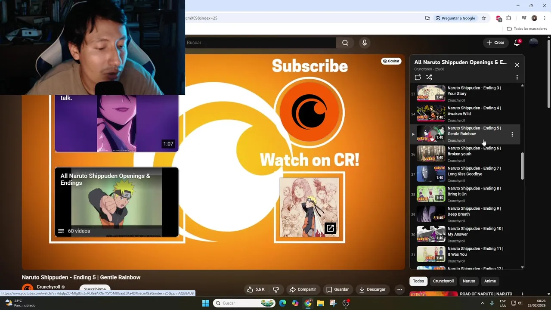Click the Compartir share button
551x310 pixels.
303,289
